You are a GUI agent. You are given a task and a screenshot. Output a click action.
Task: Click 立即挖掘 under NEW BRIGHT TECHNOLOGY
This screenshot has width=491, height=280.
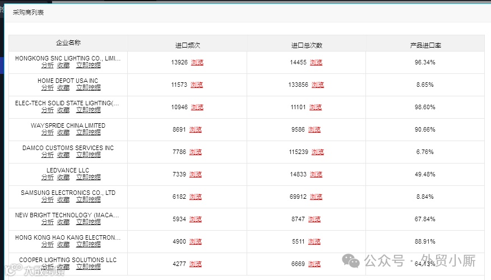(x=89, y=222)
